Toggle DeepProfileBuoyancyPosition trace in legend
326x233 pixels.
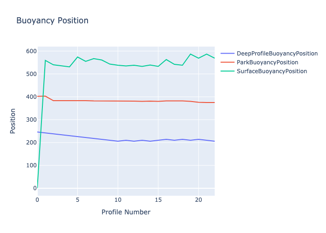tap(277, 54)
